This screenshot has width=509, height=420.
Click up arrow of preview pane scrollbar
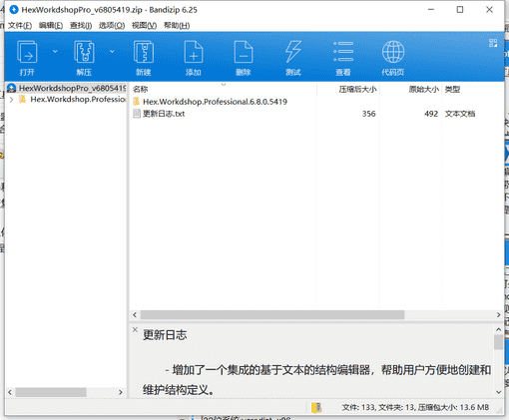click(498, 329)
